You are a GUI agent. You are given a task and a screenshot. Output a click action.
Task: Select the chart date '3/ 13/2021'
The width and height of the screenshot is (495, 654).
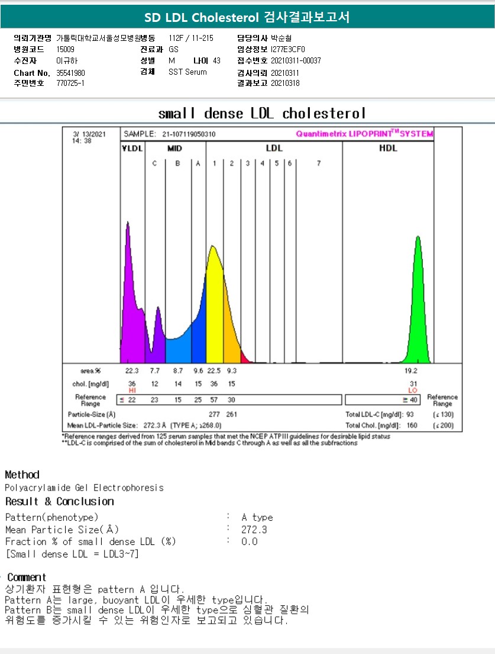click(89, 134)
